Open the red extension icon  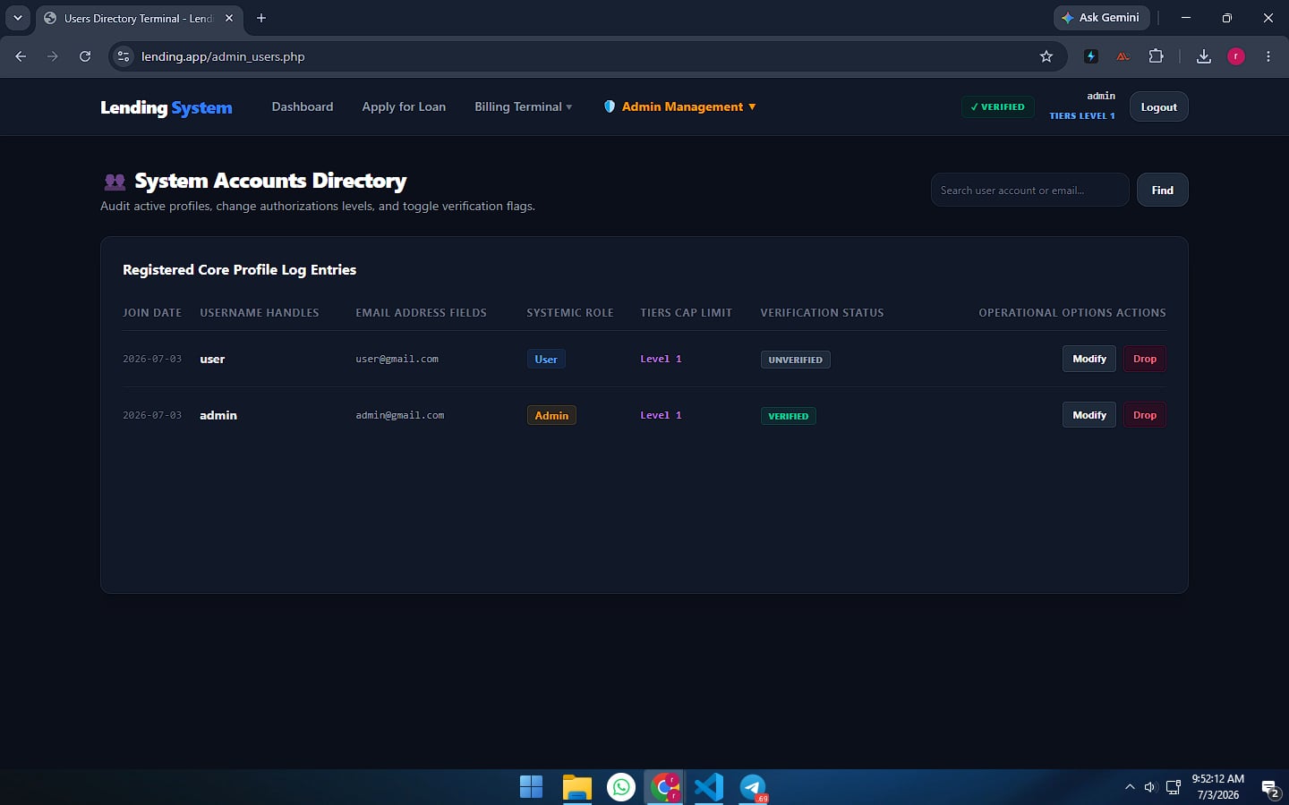coord(1123,56)
